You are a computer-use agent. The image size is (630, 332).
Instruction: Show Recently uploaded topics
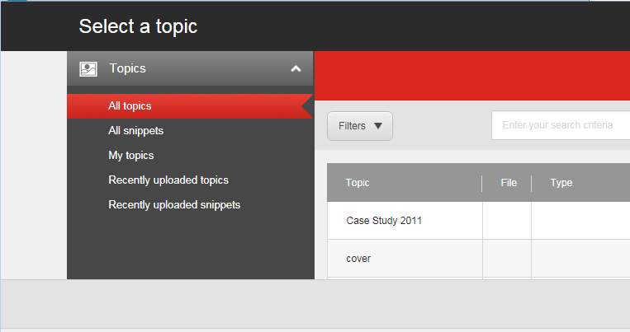click(x=168, y=180)
